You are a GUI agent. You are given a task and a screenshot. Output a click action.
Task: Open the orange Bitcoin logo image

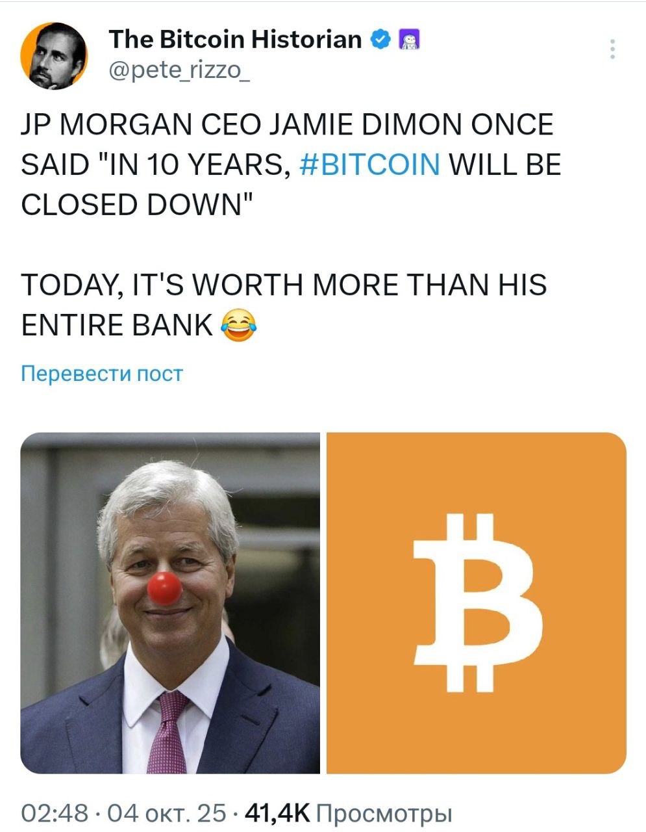[476, 603]
